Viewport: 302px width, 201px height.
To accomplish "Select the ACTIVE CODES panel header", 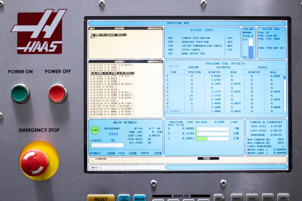I will click(202, 30).
